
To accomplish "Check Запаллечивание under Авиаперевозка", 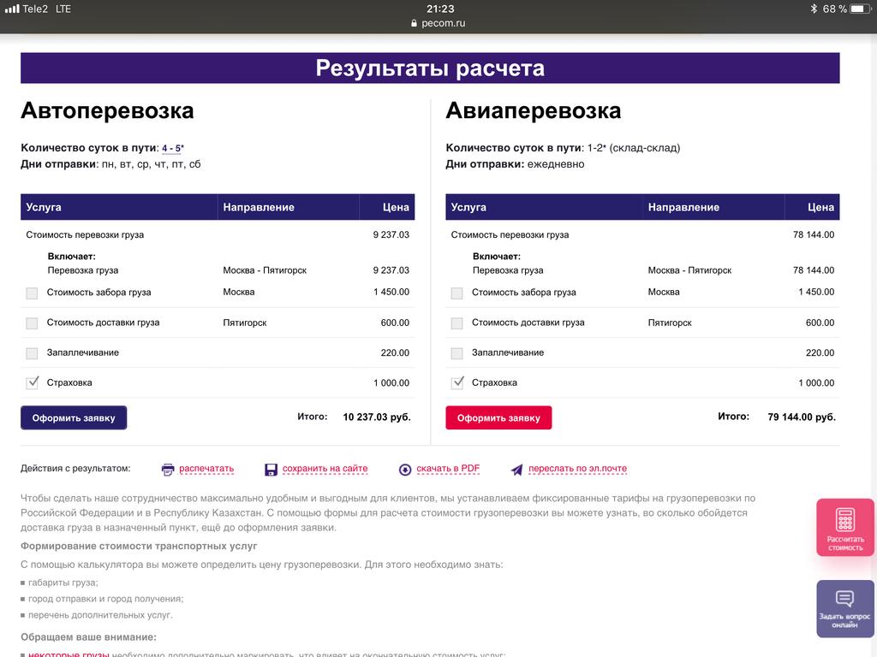I will click(x=457, y=353).
